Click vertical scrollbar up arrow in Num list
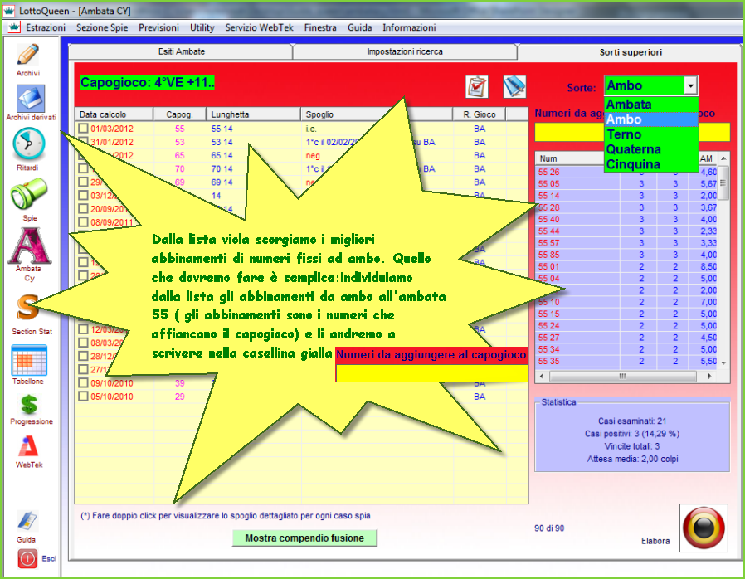Viewport: 745px width, 579px height. (723, 158)
